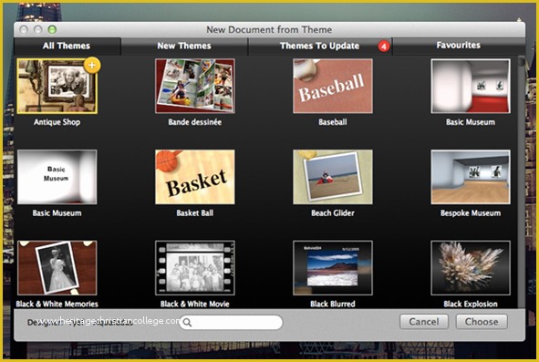Click the yellow plus badge on Antique Shop
Viewport: 539px width, 362px height.
(x=92, y=65)
